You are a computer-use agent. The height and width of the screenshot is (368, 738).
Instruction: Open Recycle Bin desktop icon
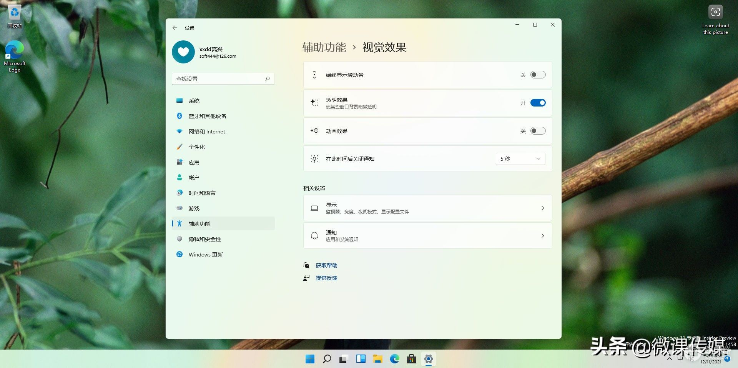[15, 16]
